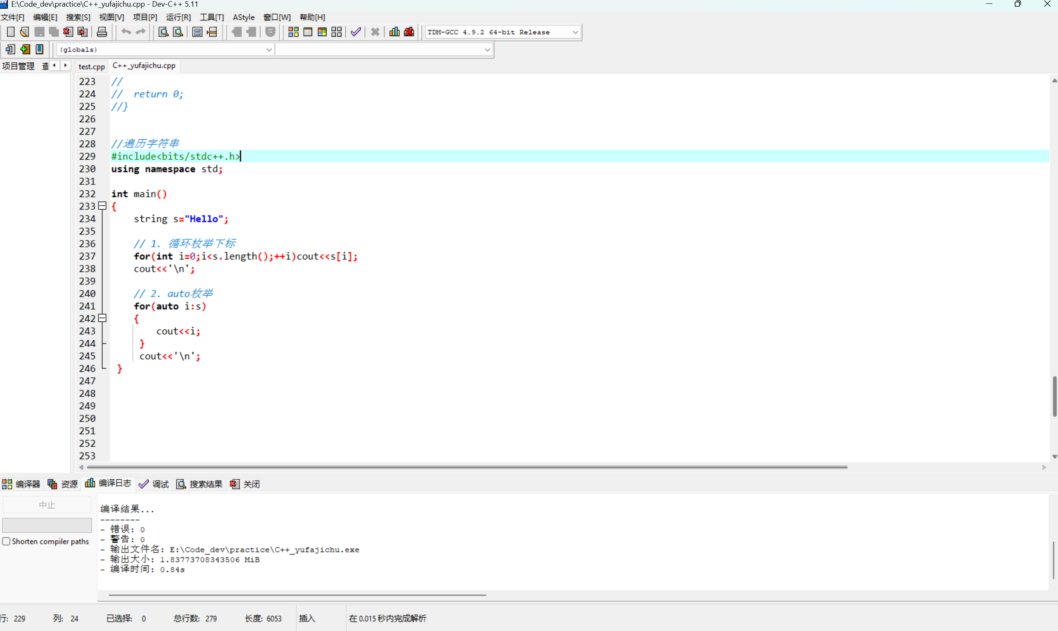
Task: Expand the (globals) scope dropdown
Action: coord(269,49)
